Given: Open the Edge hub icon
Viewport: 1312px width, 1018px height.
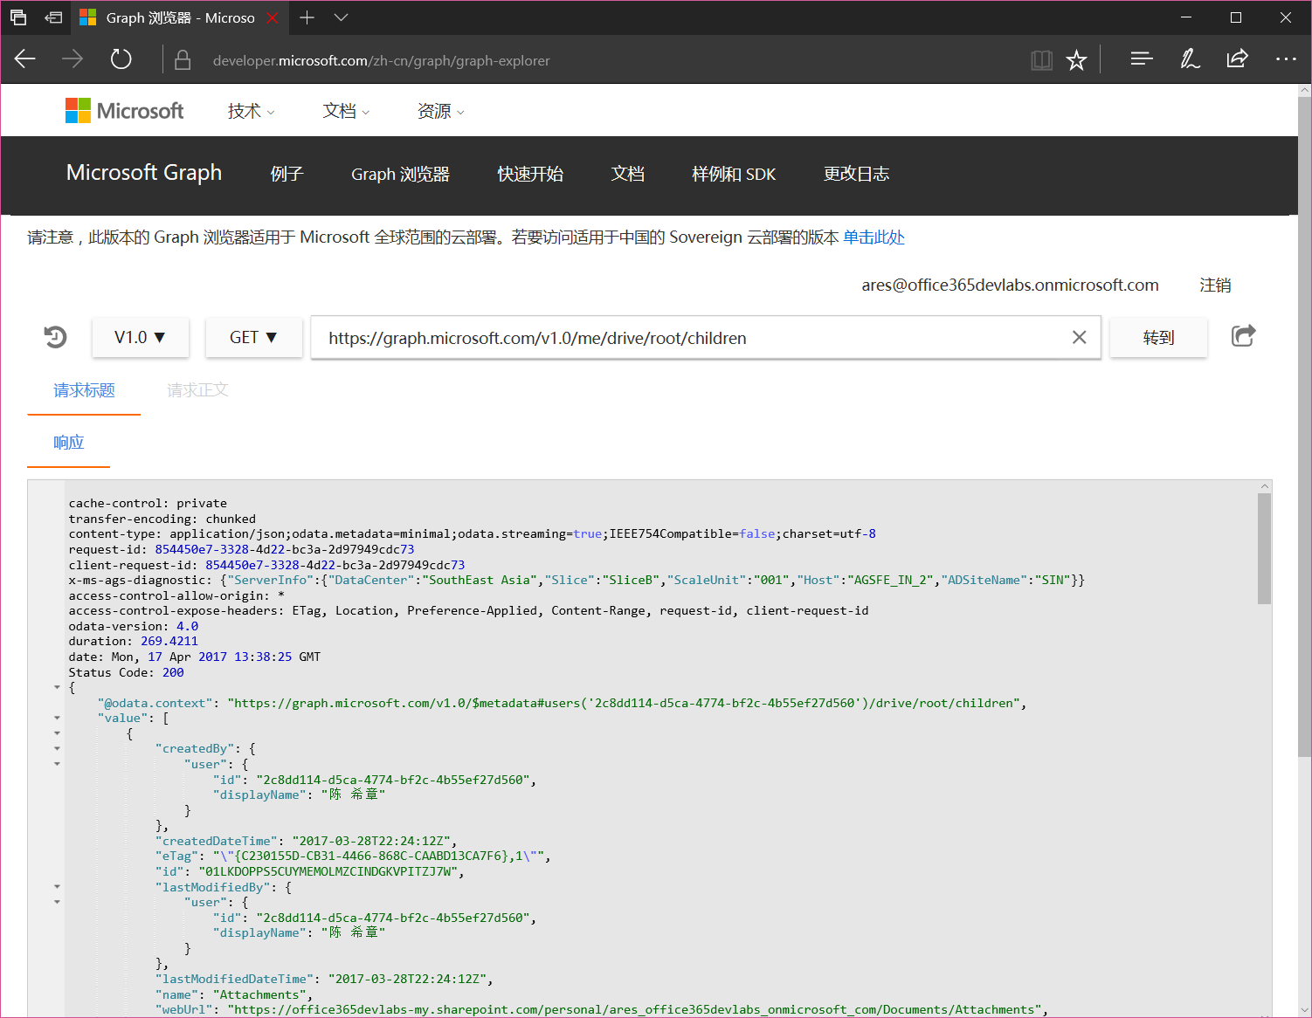Looking at the screenshot, I should [x=1141, y=59].
